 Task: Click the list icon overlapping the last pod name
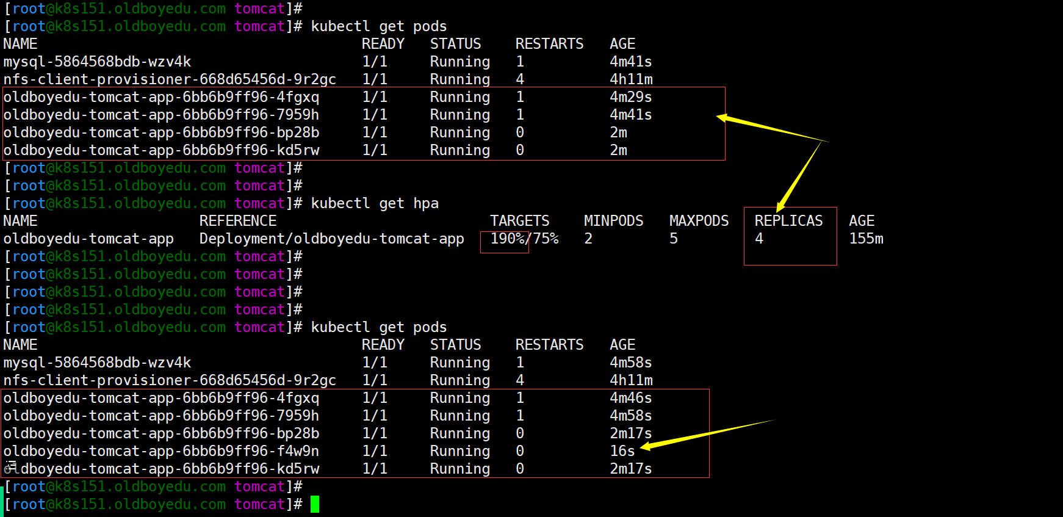[x=10, y=468]
